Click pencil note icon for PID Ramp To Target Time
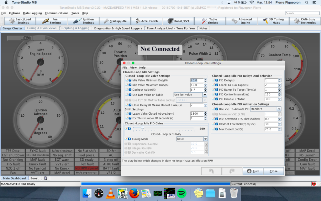321x201 pixels. pos(213,90)
